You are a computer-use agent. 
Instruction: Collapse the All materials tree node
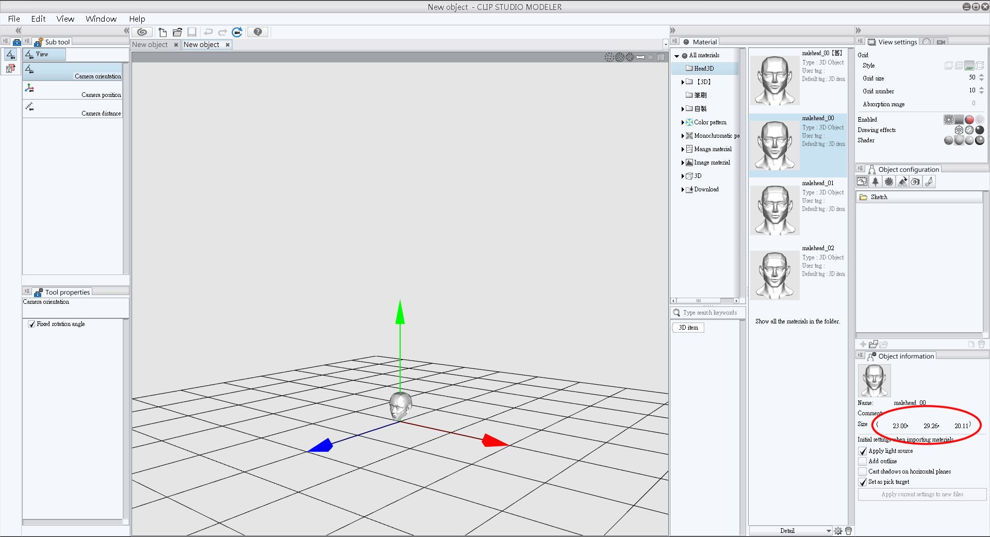(677, 56)
